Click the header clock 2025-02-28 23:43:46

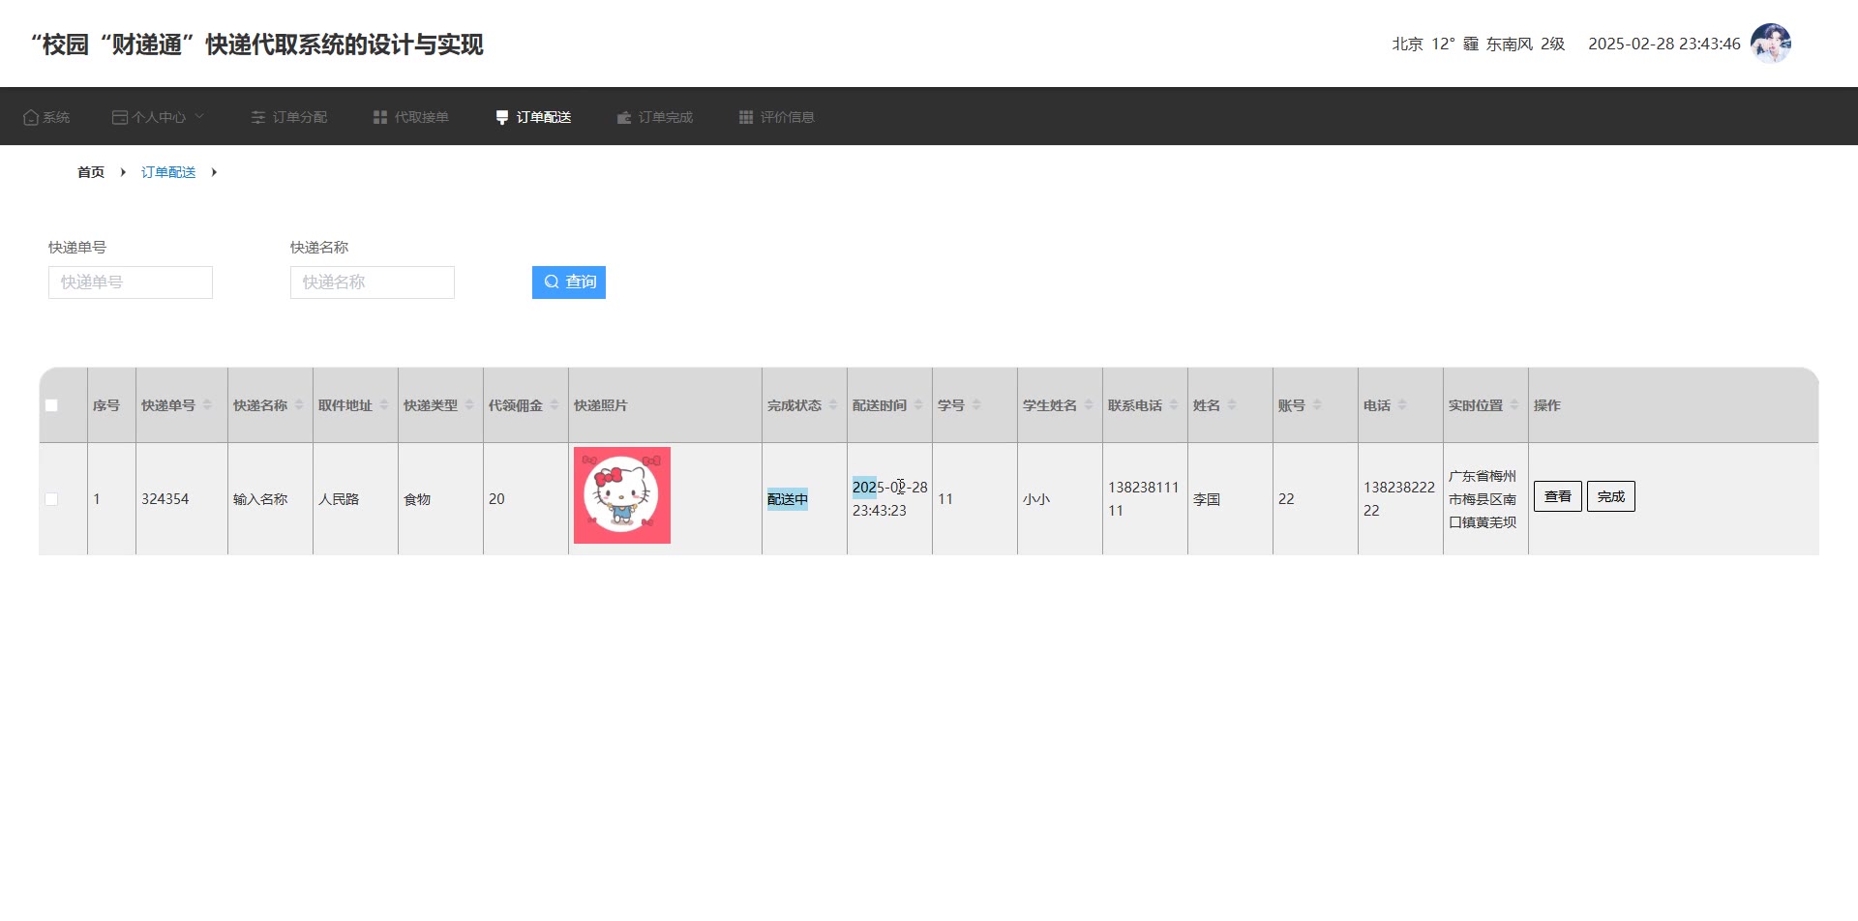[x=1664, y=44]
